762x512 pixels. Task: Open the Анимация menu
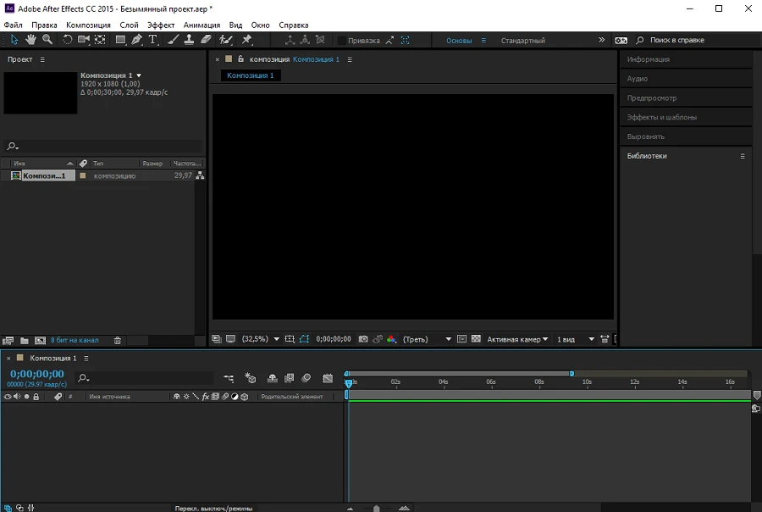[x=202, y=25]
